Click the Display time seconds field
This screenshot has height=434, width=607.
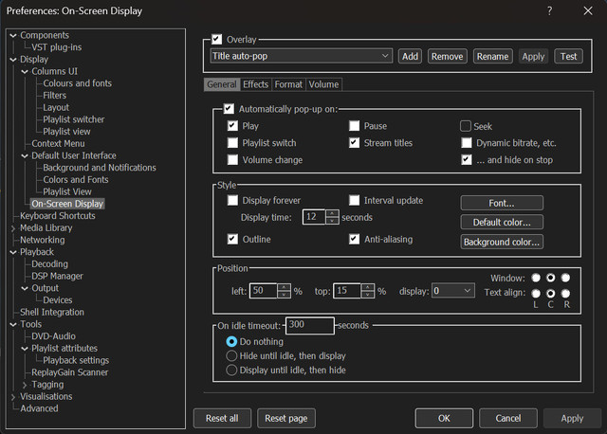(x=314, y=217)
